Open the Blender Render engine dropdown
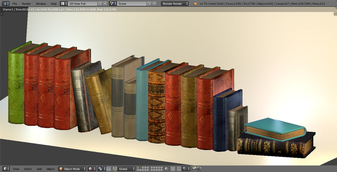 (x=175, y=3)
